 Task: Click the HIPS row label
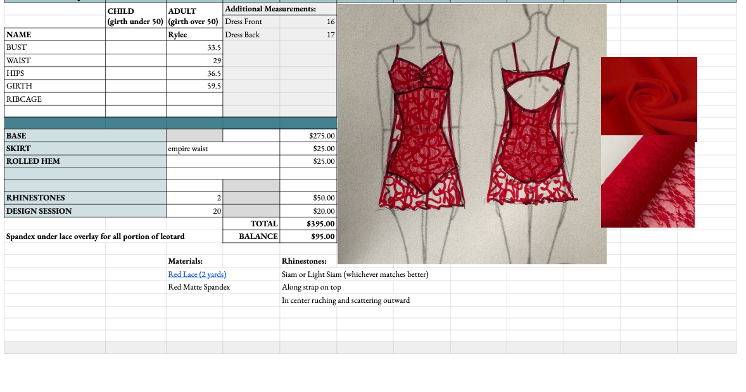pos(54,73)
